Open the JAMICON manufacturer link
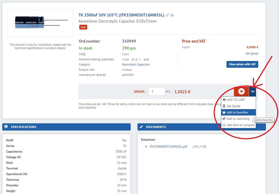 pos(128,75)
